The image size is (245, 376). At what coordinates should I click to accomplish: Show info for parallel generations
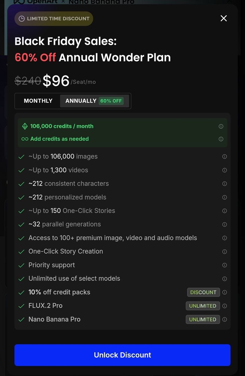click(x=224, y=224)
